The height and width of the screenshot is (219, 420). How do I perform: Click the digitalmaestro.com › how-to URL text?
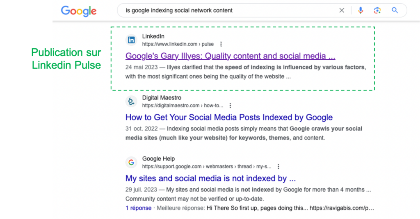183,106
